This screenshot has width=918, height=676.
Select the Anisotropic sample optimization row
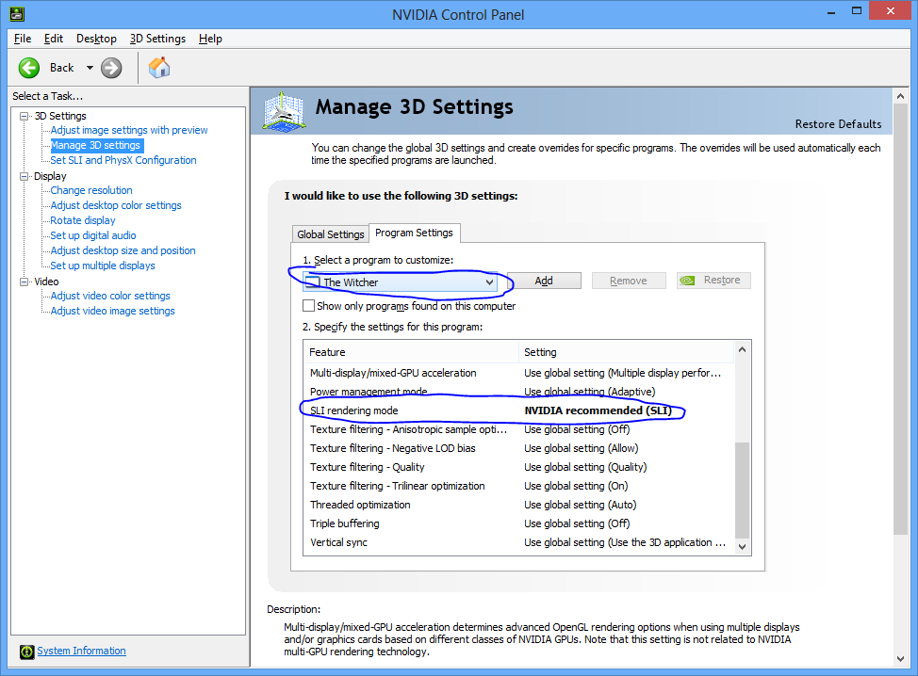tap(518, 429)
